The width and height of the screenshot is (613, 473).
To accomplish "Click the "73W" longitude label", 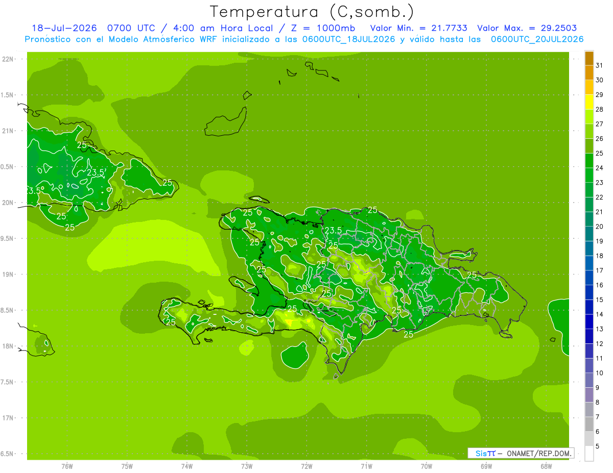I will click(x=247, y=466).
